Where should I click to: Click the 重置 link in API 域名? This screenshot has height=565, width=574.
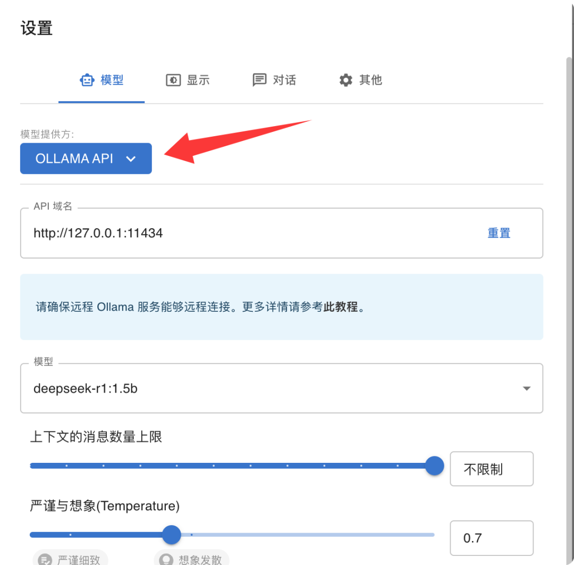click(x=499, y=233)
